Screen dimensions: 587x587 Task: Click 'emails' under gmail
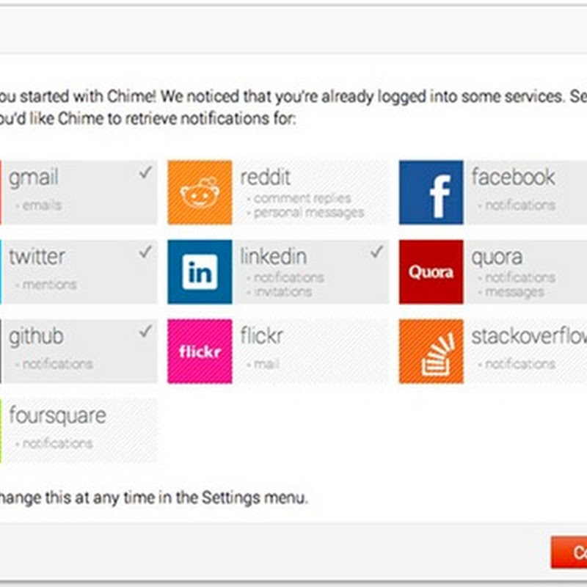coord(42,205)
